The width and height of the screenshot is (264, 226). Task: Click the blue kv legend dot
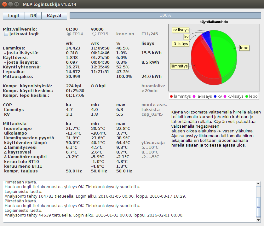click(x=215, y=96)
